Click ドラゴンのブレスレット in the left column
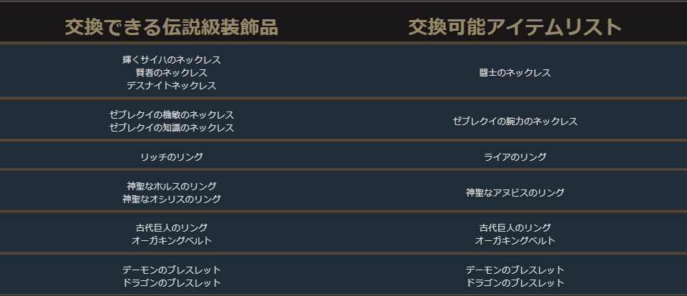The height and width of the screenshot is (296, 687). coord(171,283)
